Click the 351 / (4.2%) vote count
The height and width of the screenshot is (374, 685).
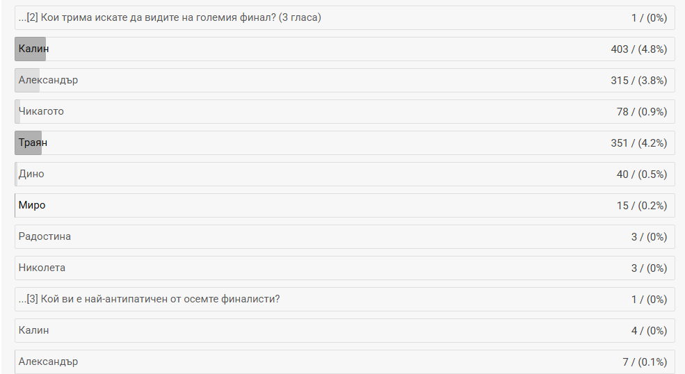(x=638, y=143)
